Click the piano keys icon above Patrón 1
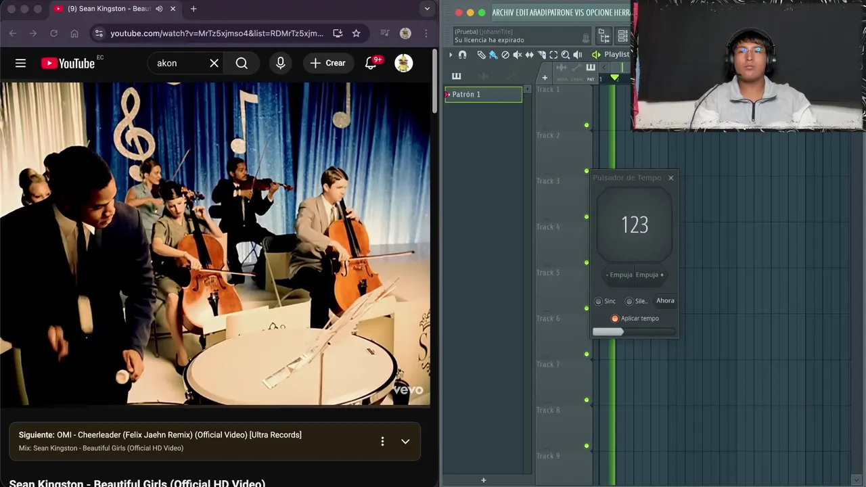The height and width of the screenshot is (487, 866). pyautogui.click(x=456, y=76)
